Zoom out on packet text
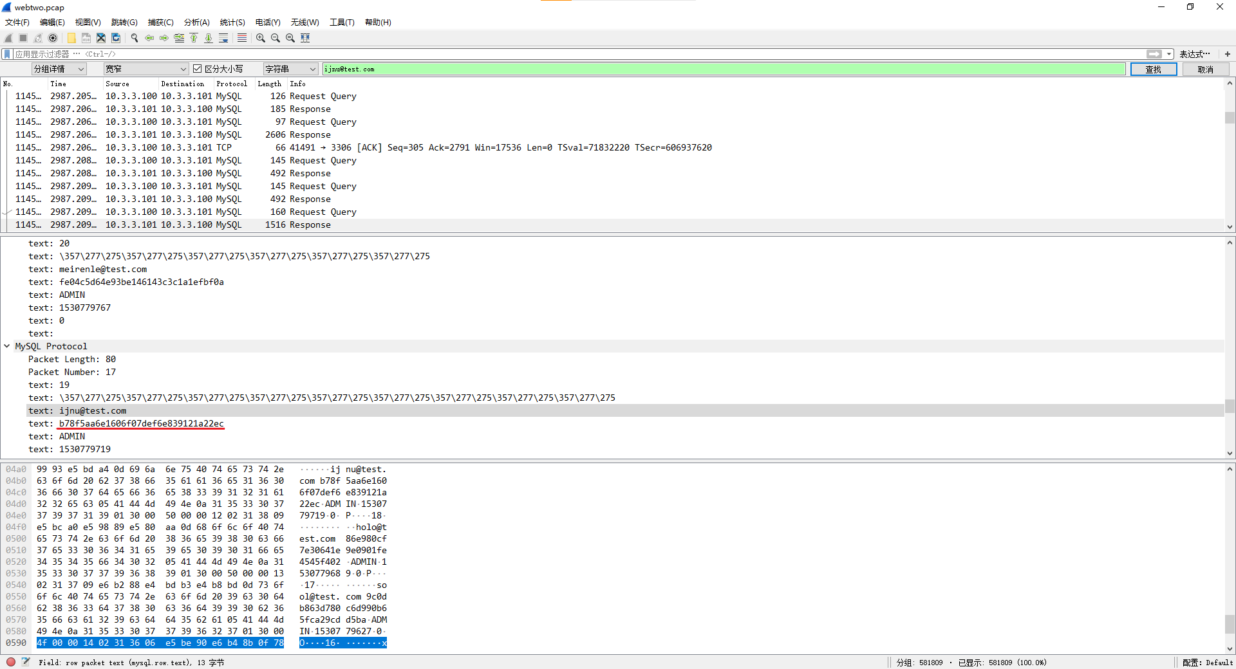The height and width of the screenshot is (669, 1236). point(276,38)
